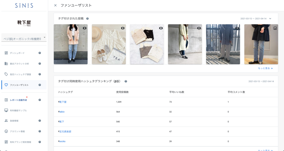Screen dimensions: 284x151
Task: Click the building icon for 競合アカウント分析
Action: point(6,64)
